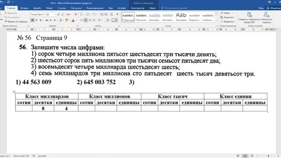The height and width of the screenshot is (158, 281).
Task: Click the Create and Share Adobe PDF icon
Action: click(249, 14)
